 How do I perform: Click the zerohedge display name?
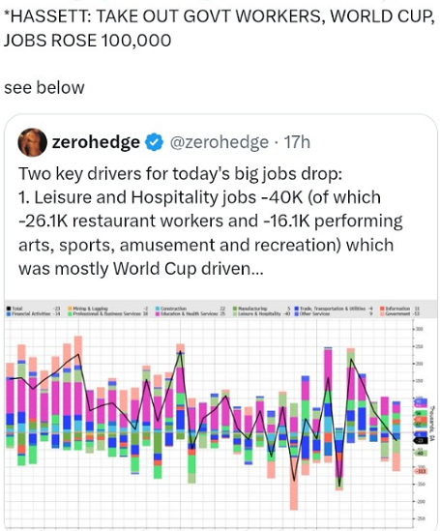[96, 142]
